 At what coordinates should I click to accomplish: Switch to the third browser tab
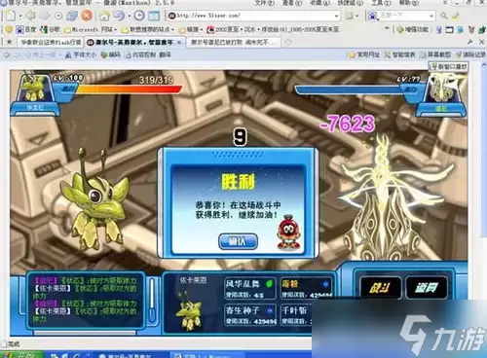click(233, 42)
